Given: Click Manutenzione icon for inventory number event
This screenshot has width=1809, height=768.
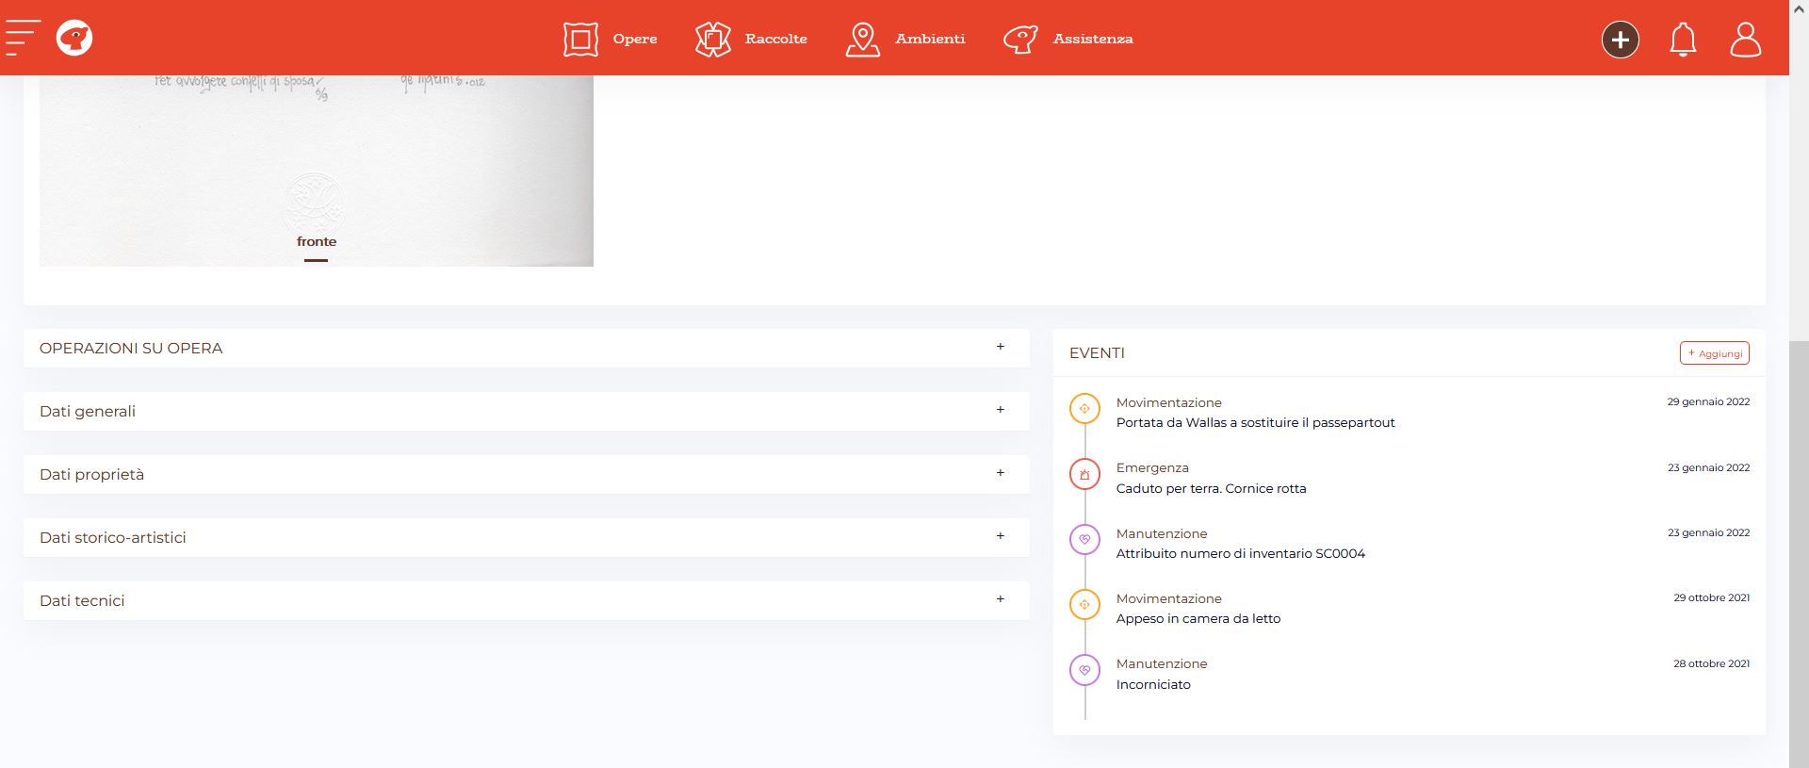Looking at the screenshot, I should (1084, 539).
